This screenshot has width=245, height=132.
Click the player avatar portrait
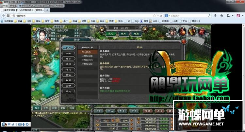(42, 35)
